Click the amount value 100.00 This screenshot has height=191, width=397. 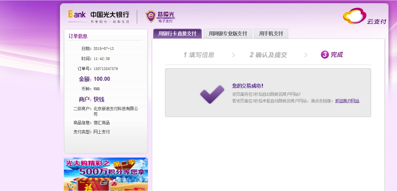coord(102,79)
